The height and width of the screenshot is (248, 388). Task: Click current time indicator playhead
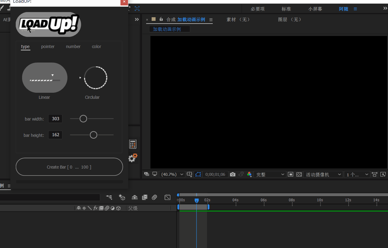tap(196, 201)
